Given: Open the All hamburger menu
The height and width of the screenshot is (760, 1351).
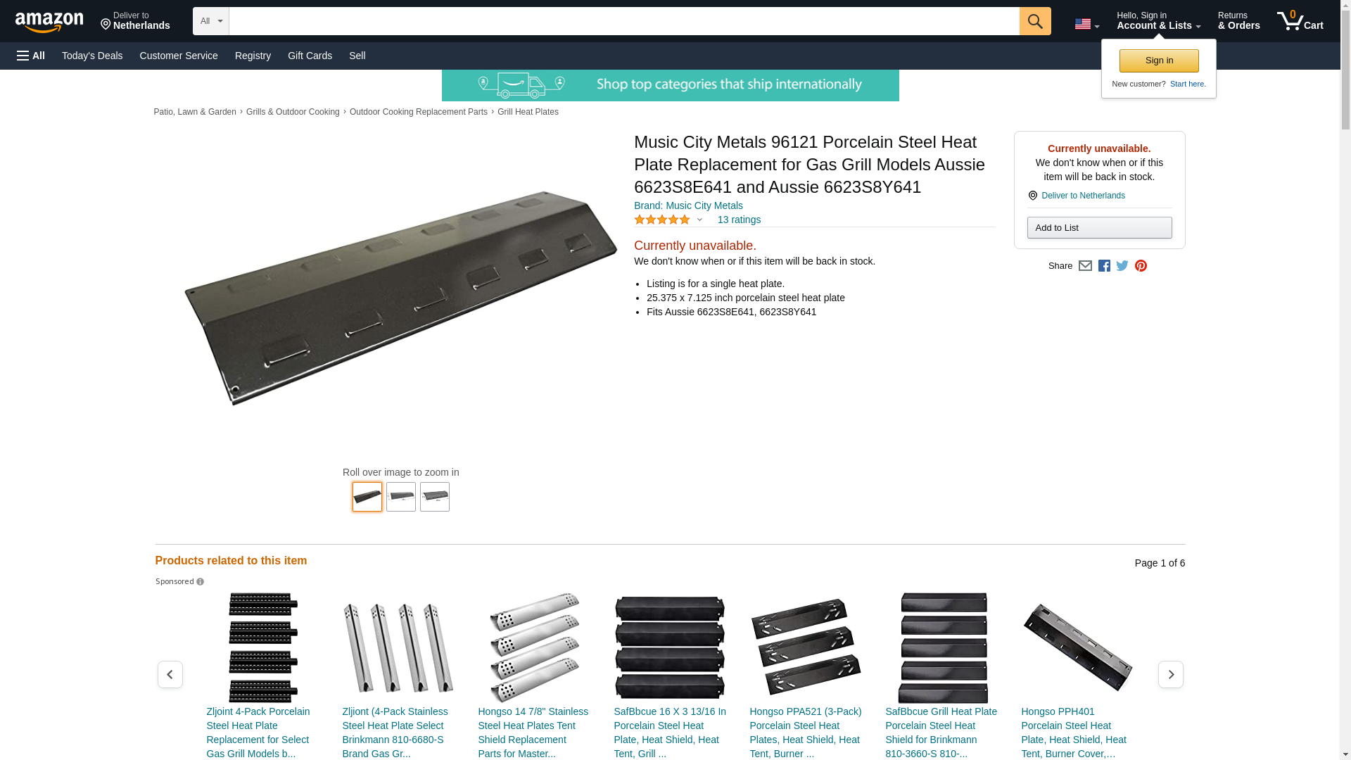Looking at the screenshot, I should point(31,56).
